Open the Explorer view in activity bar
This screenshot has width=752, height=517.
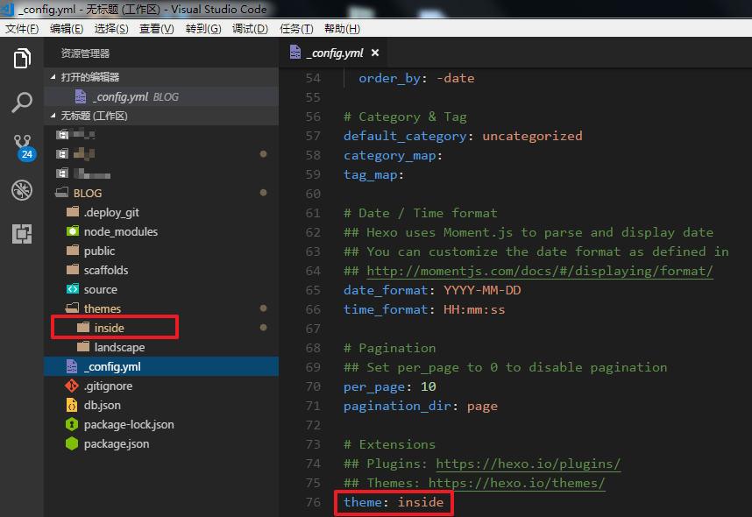[22, 59]
